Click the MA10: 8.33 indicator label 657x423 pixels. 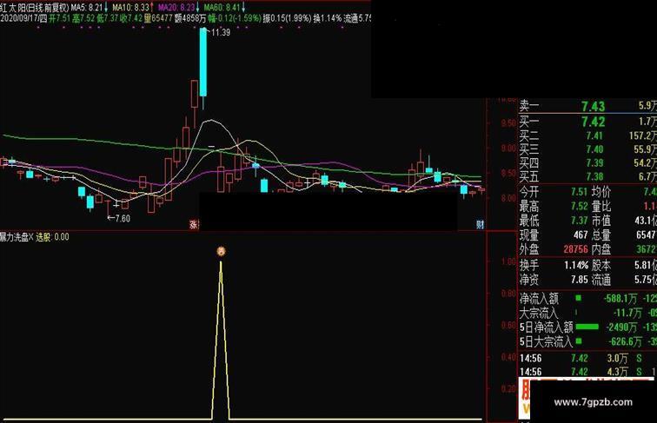tap(130, 8)
